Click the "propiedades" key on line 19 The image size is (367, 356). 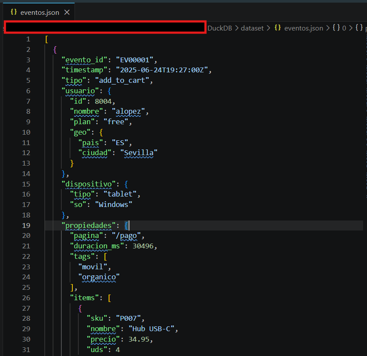pos(88,225)
